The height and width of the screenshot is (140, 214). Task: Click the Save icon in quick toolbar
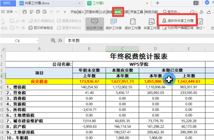[24, 12]
